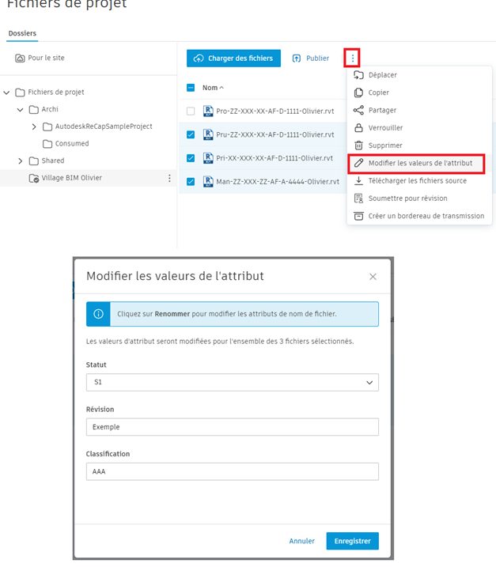This screenshot has height=567, width=496.
Task: Open the Statut dropdown showing S1
Action: click(x=232, y=382)
